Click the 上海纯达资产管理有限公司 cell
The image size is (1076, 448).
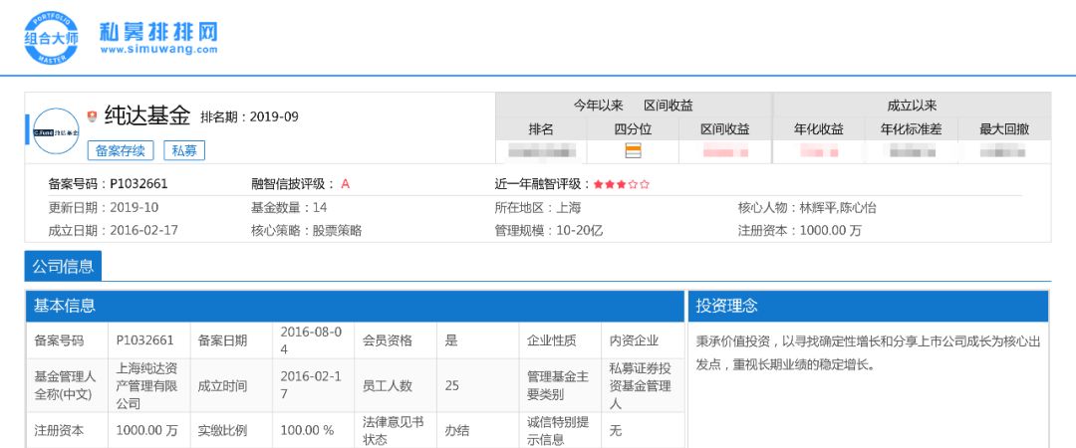(148, 385)
